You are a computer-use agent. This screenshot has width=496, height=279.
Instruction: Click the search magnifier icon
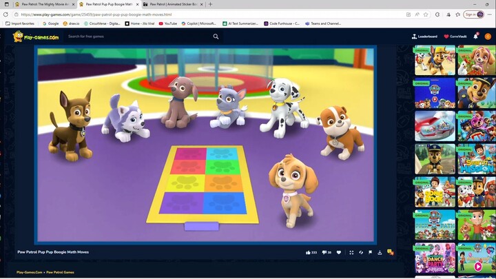tap(216, 37)
